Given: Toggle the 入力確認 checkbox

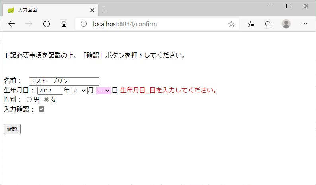Looking at the screenshot, I should pyautogui.click(x=41, y=109).
